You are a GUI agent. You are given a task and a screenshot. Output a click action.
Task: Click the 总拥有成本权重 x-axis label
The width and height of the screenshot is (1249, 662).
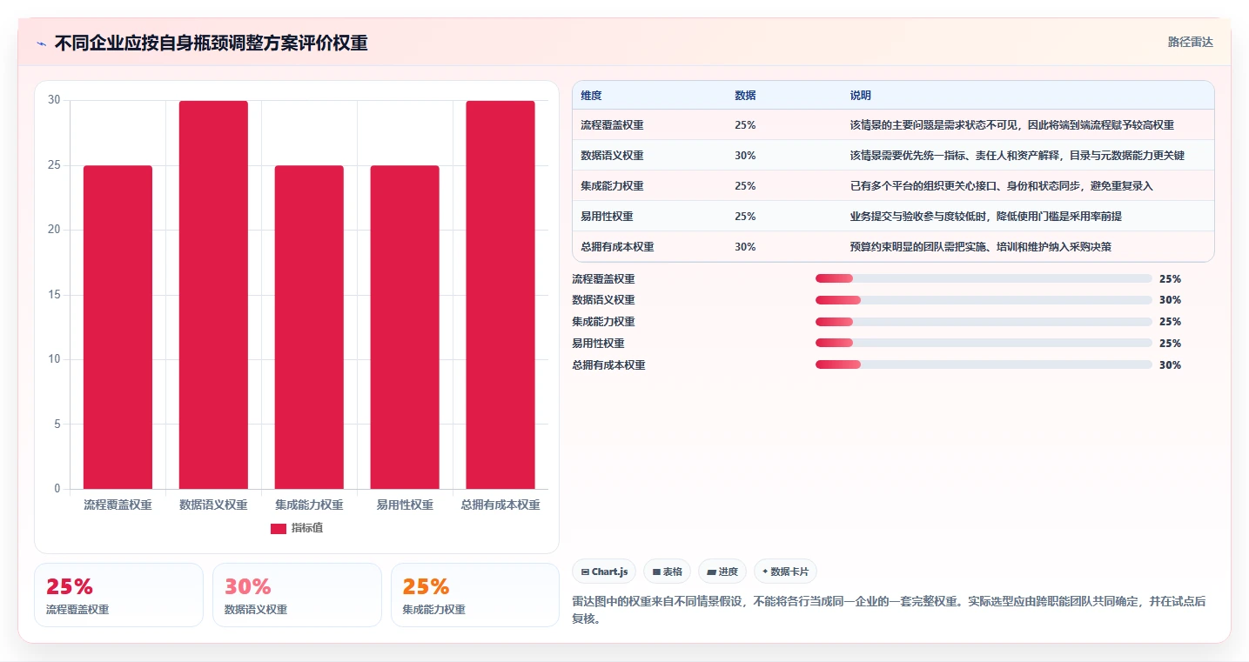[x=500, y=505]
